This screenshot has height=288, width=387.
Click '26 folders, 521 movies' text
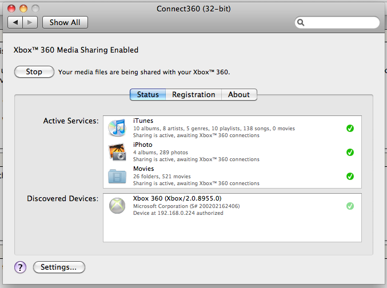162,176
